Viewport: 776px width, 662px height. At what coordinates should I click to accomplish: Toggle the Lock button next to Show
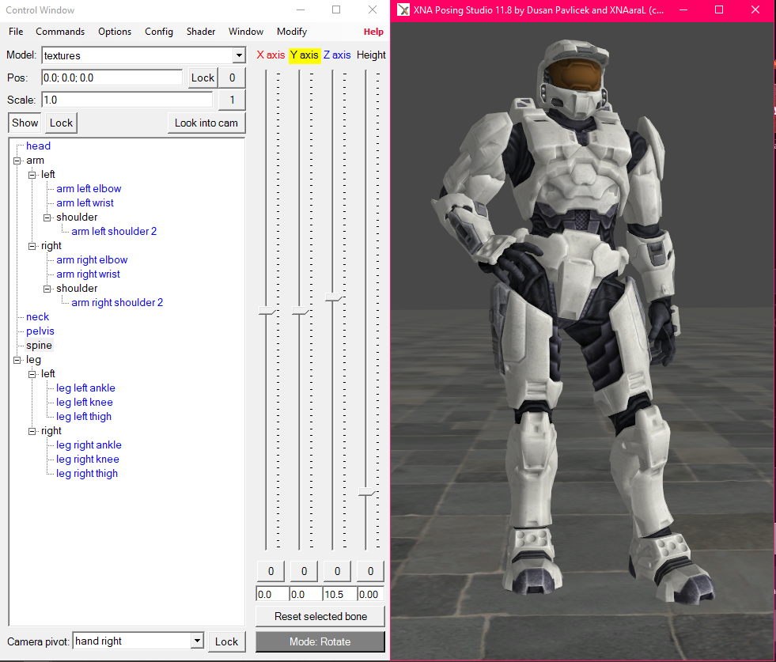pyautogui.click(x=61, y=123)
